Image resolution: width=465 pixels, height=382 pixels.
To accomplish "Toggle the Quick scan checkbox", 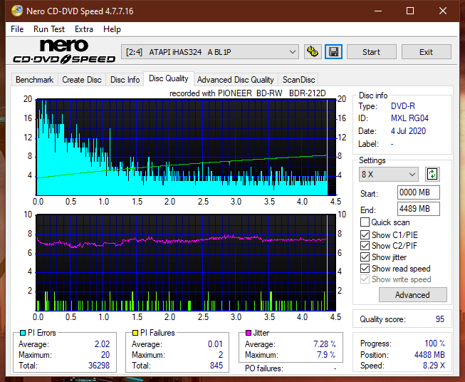I will (365, 222).
